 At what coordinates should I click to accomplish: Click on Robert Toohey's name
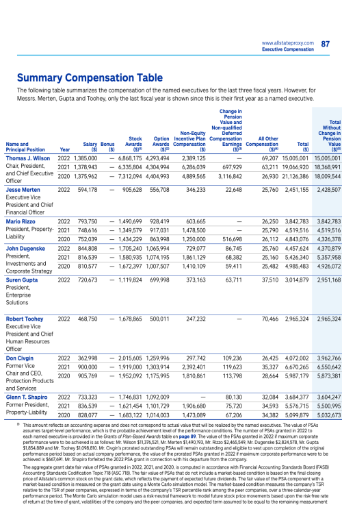[x=25, y=319]
